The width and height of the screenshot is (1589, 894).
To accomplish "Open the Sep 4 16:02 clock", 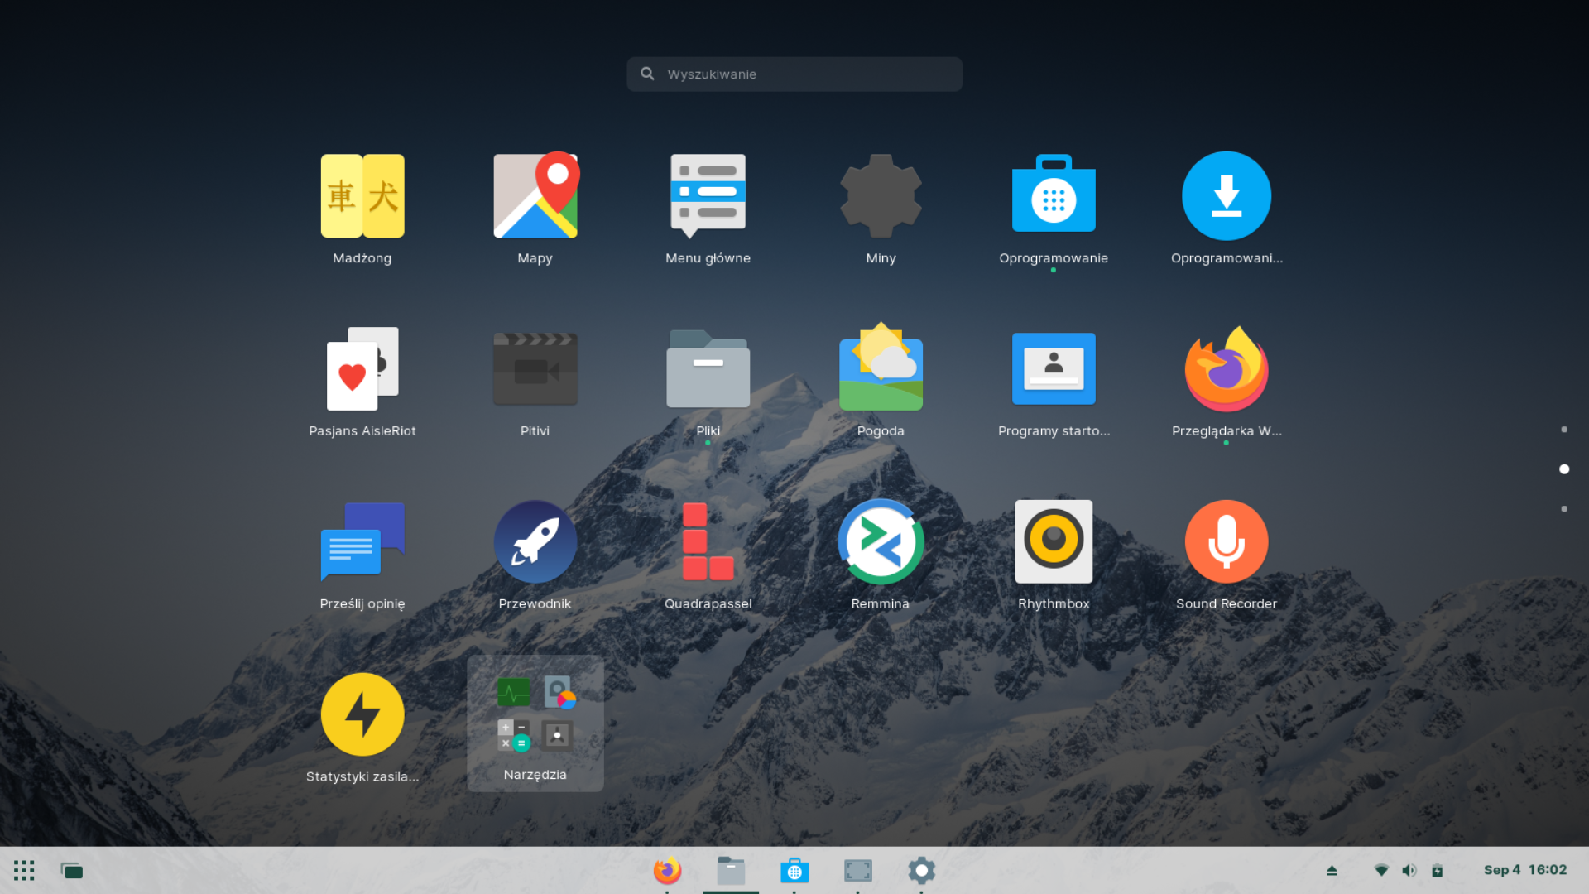I will click(x=1525, y=870).
